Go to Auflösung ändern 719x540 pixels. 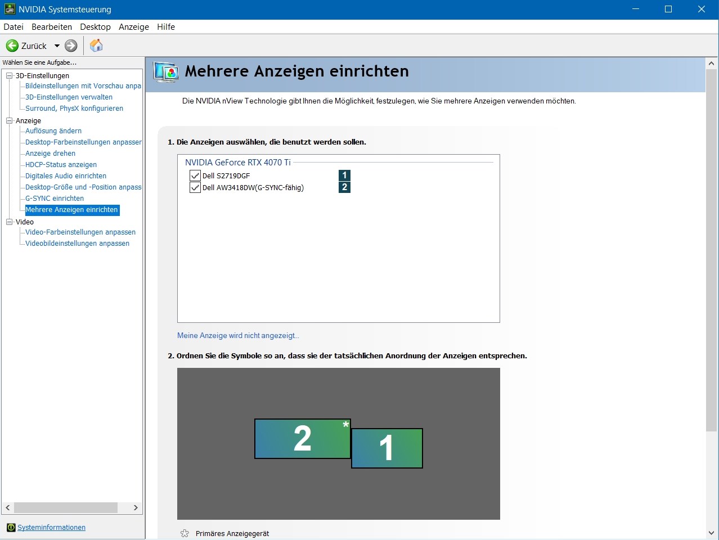(53, 131)
